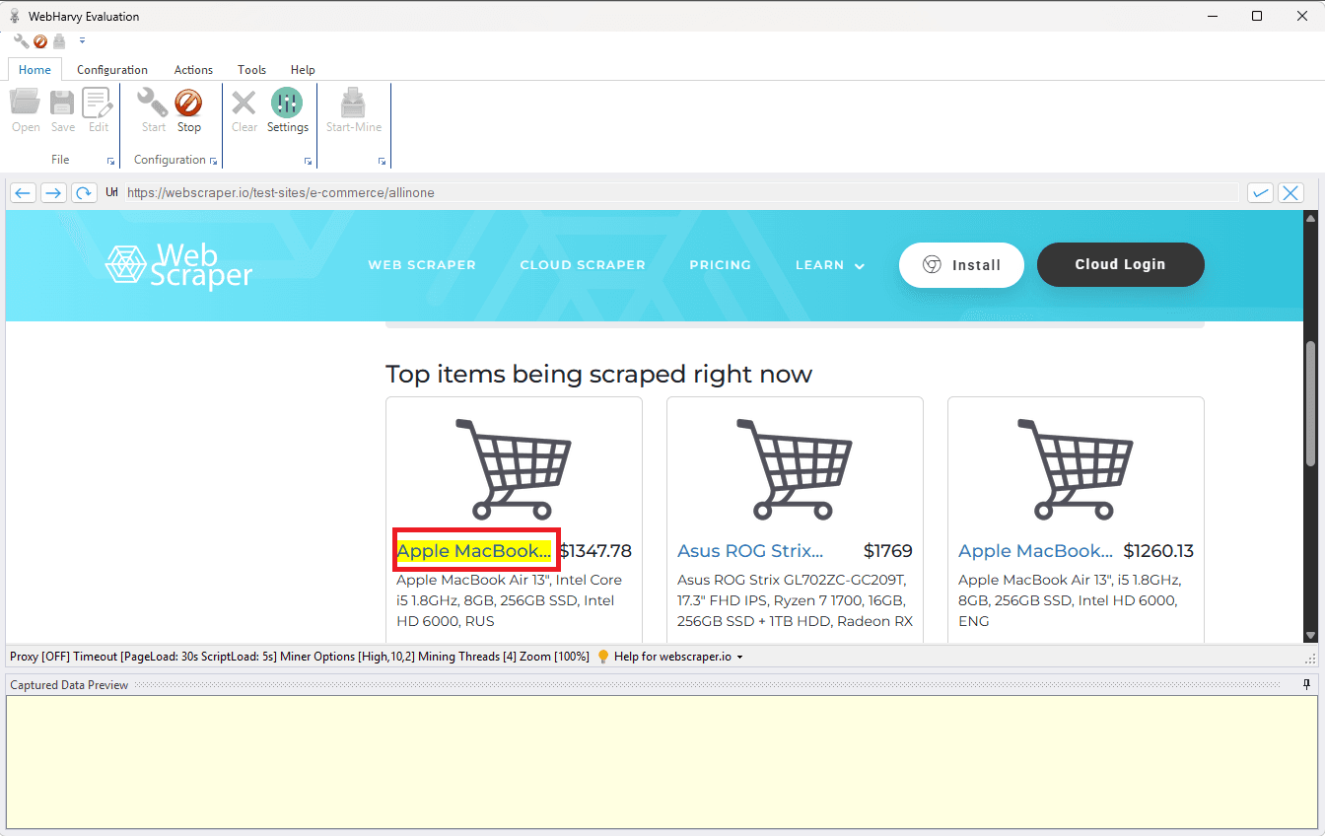1325x836 pixels.
Task: Open the Tools ribbon tab
Action: [x=251, y=69]
